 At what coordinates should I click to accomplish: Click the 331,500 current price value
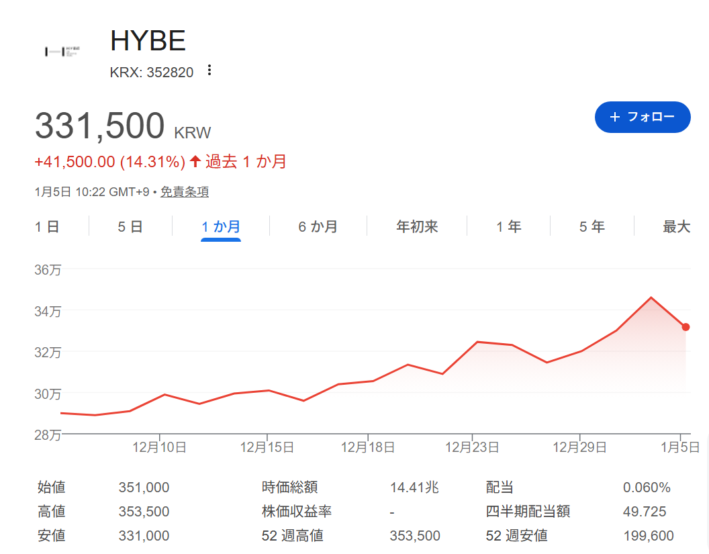99,126
